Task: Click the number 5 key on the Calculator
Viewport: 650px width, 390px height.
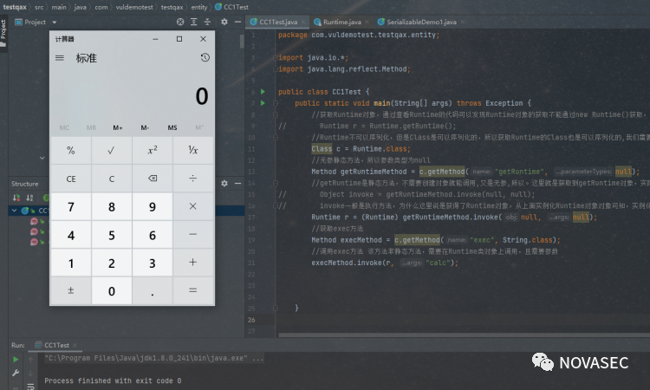Action: point(112,235)
